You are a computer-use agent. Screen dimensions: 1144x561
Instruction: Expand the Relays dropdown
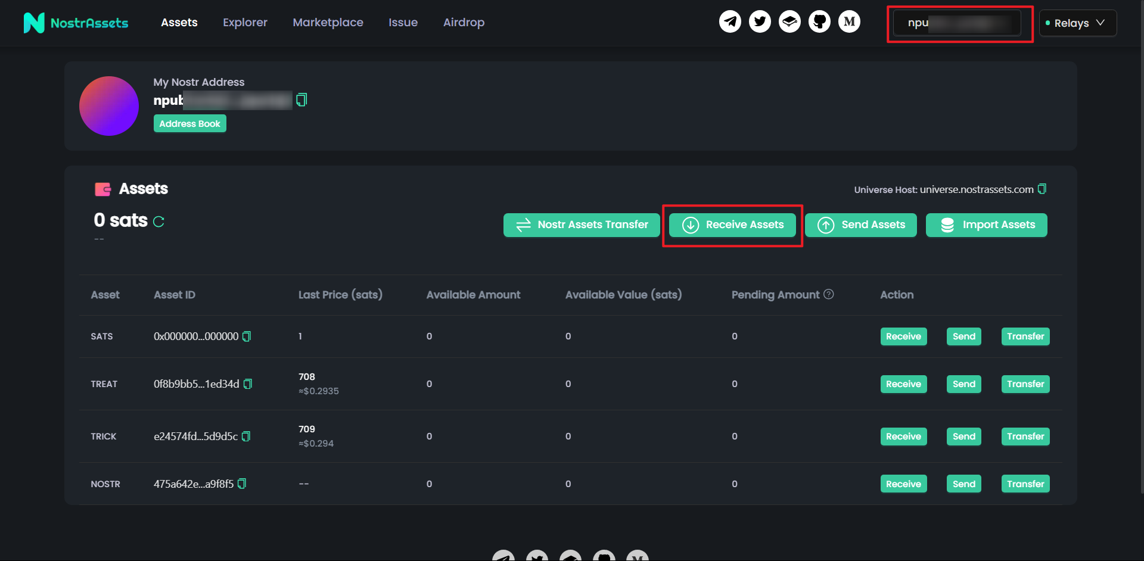pyautogui.click(x=1078, y=23)
